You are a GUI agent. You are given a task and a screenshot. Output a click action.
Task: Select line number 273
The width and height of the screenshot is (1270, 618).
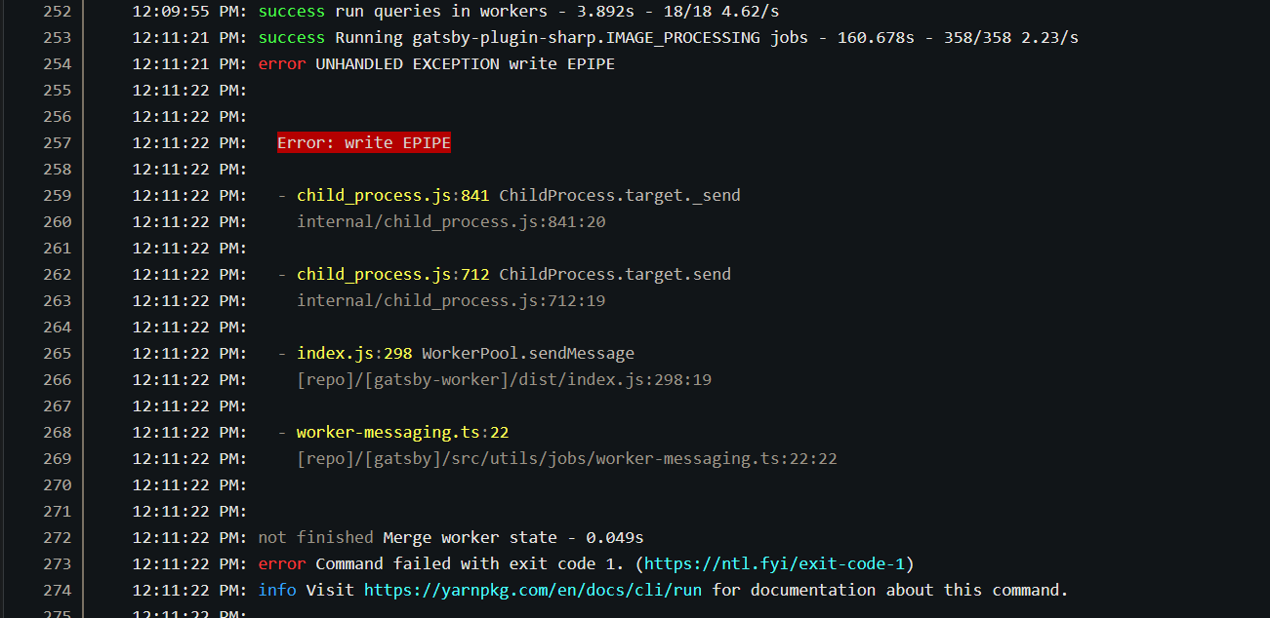[x=58, y=564]
